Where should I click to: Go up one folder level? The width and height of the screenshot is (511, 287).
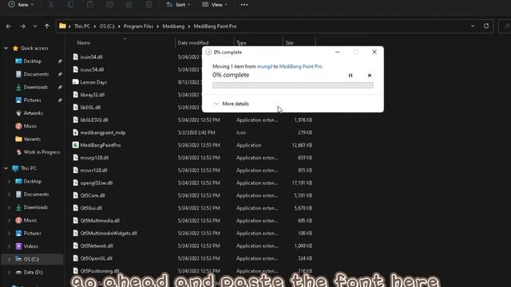[x=47, y=26]
